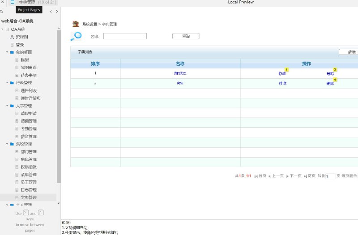Open the 请假类型 dictionary entry
Viewport: 358px width, 235px height.
[x=180, y=73]
